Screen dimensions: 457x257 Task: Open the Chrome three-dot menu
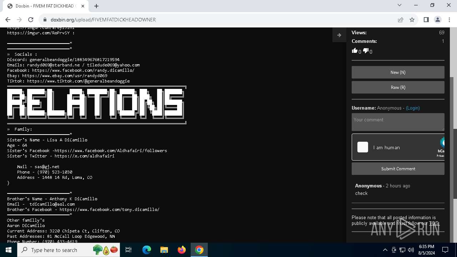point(449,20)
